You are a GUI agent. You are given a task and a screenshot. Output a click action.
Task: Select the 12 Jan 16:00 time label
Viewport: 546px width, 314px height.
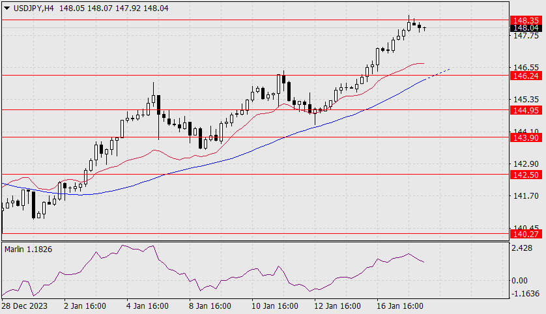pyautogui.click(x=338, y=306)
